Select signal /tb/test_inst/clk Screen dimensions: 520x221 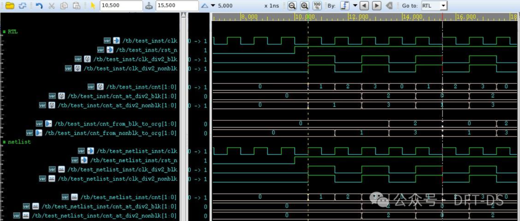pyautogui.click(x=150, y=41)
